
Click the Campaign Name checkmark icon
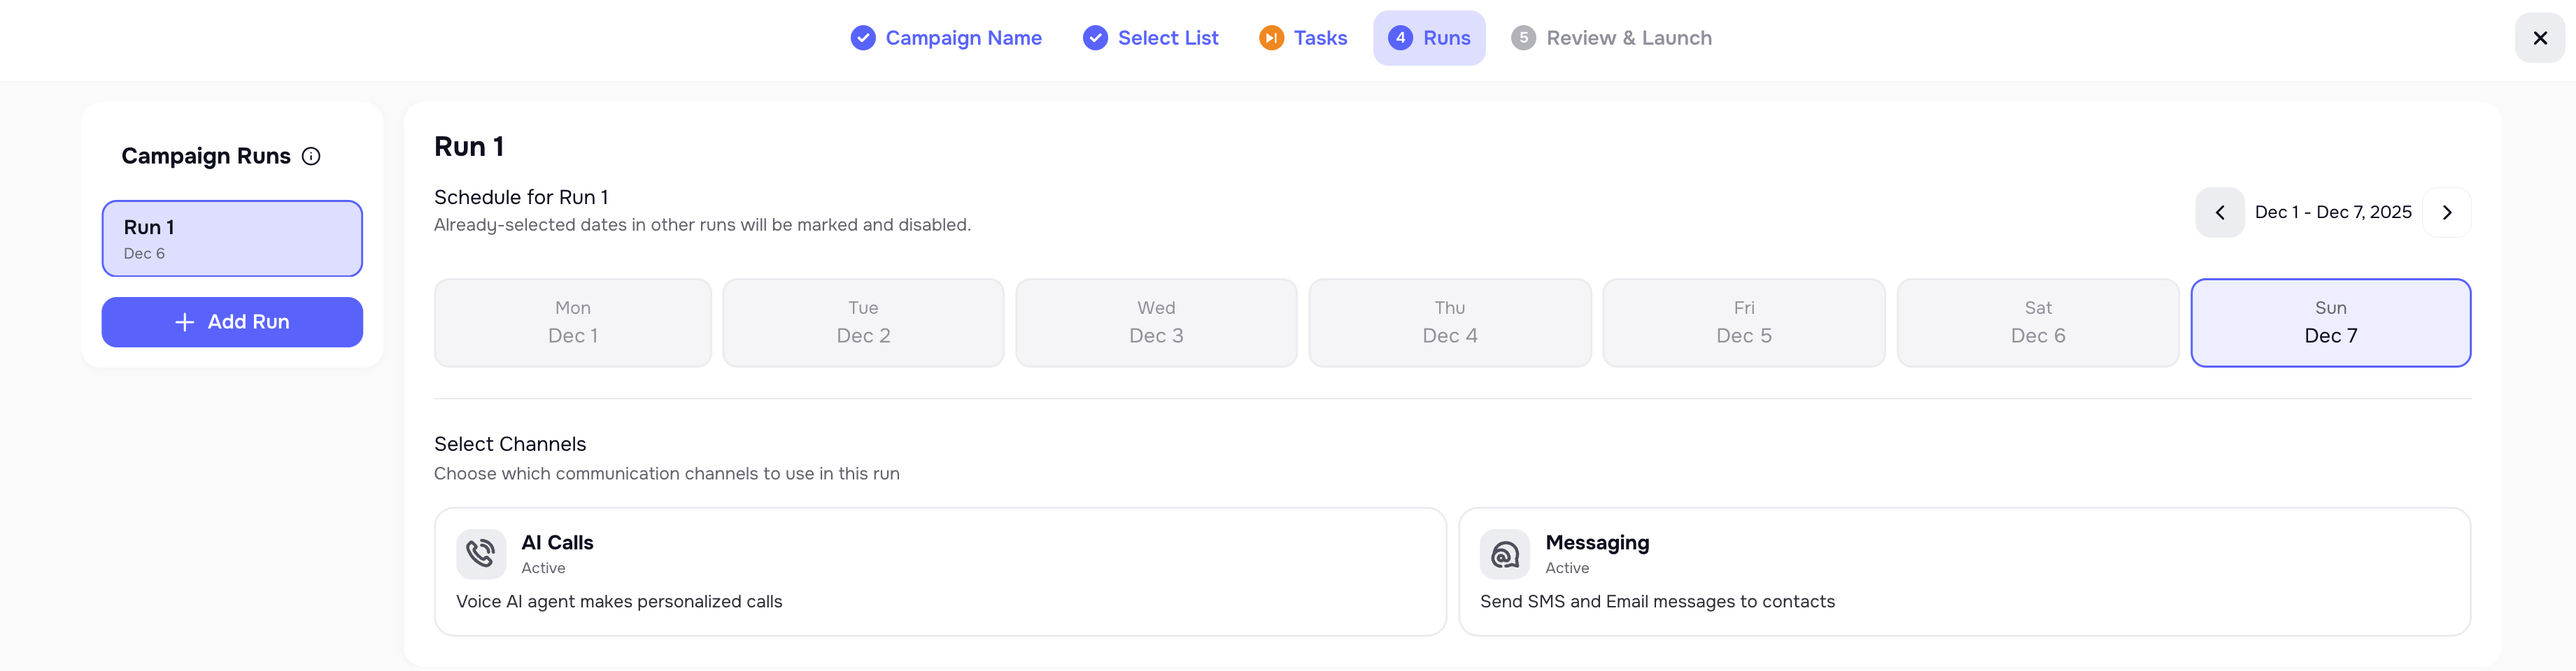tap(862, 38)
